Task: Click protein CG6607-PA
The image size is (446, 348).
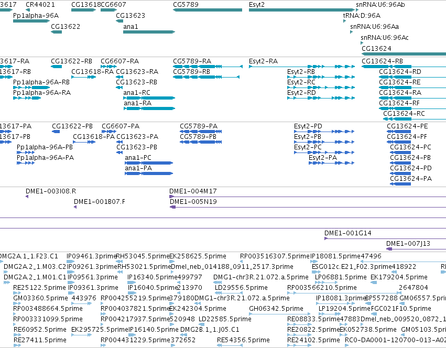Action: [121, 127]
